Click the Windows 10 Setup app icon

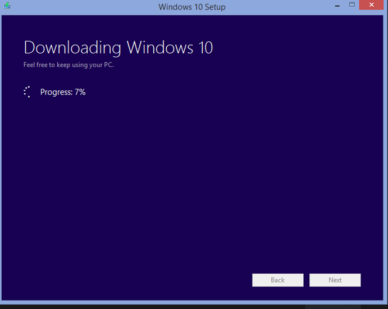pos(7,5)
